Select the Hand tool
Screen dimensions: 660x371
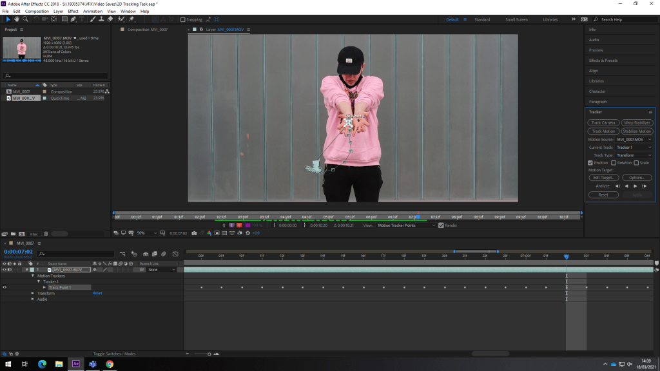click(17, 19)
